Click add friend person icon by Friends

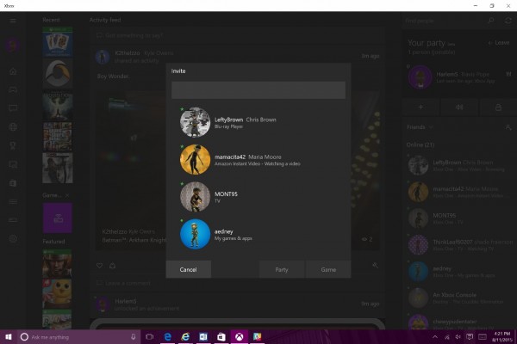point(508,127)
